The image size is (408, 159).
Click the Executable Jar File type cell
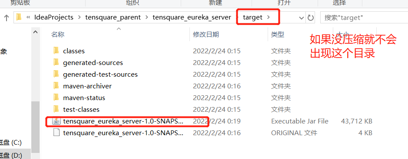[300, 121]
